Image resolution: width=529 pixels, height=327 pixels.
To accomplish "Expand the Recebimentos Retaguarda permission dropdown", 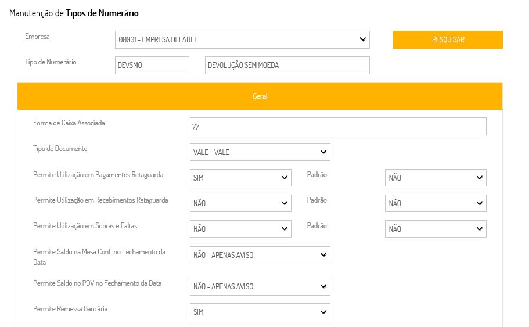I will coord(240,203).
